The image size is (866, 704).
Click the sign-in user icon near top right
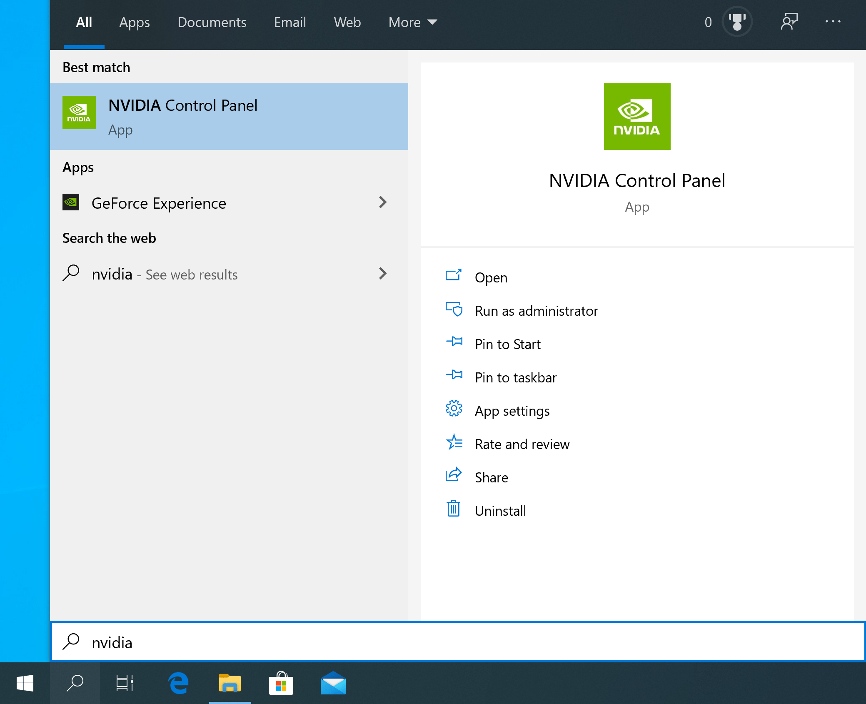click(x=736, y=21)
